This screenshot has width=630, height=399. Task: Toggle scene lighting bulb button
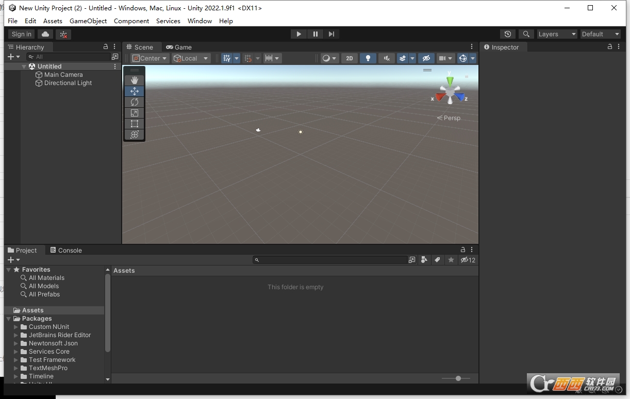(x=368, y=58)
